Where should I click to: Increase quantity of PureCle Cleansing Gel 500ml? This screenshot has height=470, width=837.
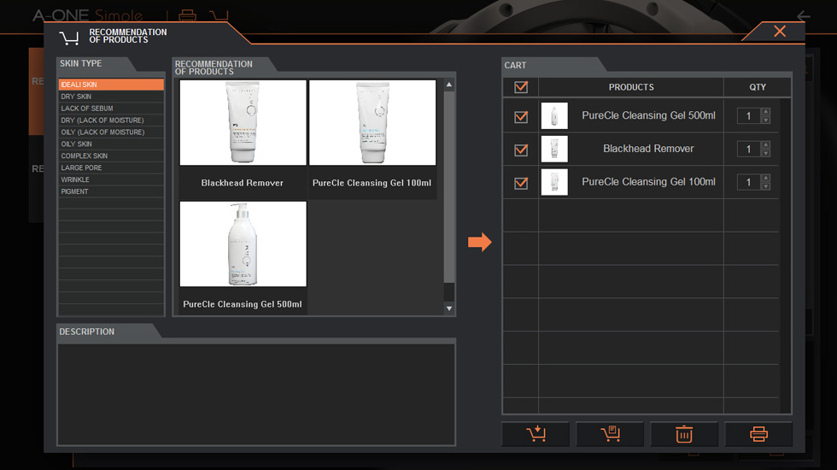pos(765,112)
